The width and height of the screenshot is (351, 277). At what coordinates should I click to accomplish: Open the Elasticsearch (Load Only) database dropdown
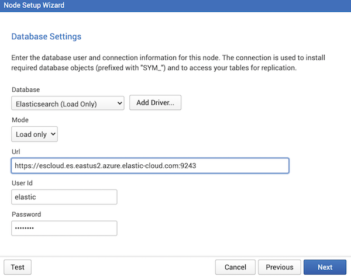click(x=68, y=103)
